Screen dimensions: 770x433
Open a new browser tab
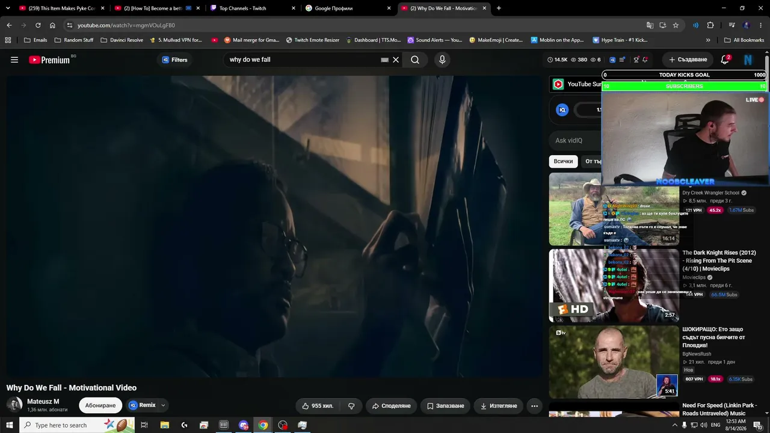[x=499, y=8]
